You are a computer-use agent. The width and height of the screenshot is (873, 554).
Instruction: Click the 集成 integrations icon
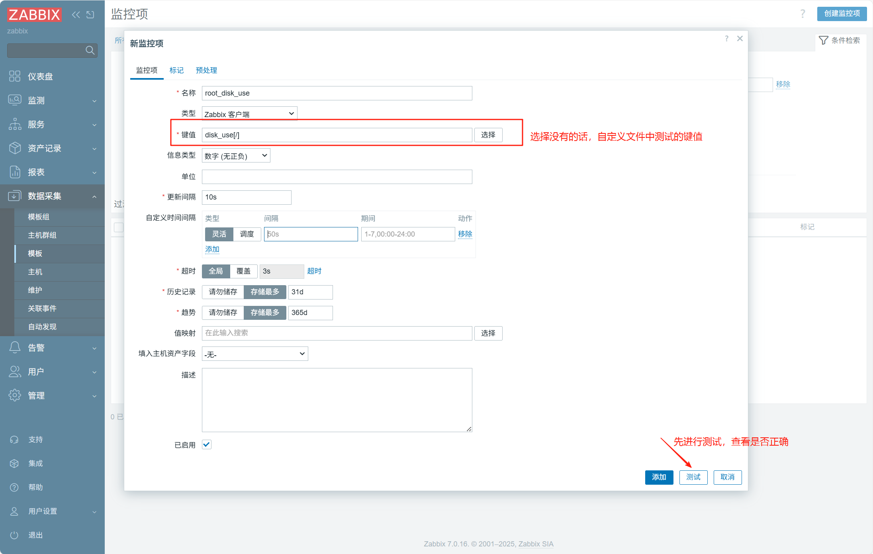(x=14, y=463)
